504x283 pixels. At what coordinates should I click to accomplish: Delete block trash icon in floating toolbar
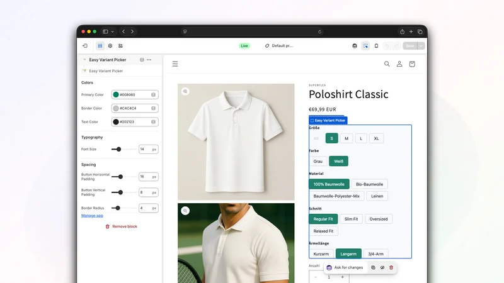coord(391,268)
